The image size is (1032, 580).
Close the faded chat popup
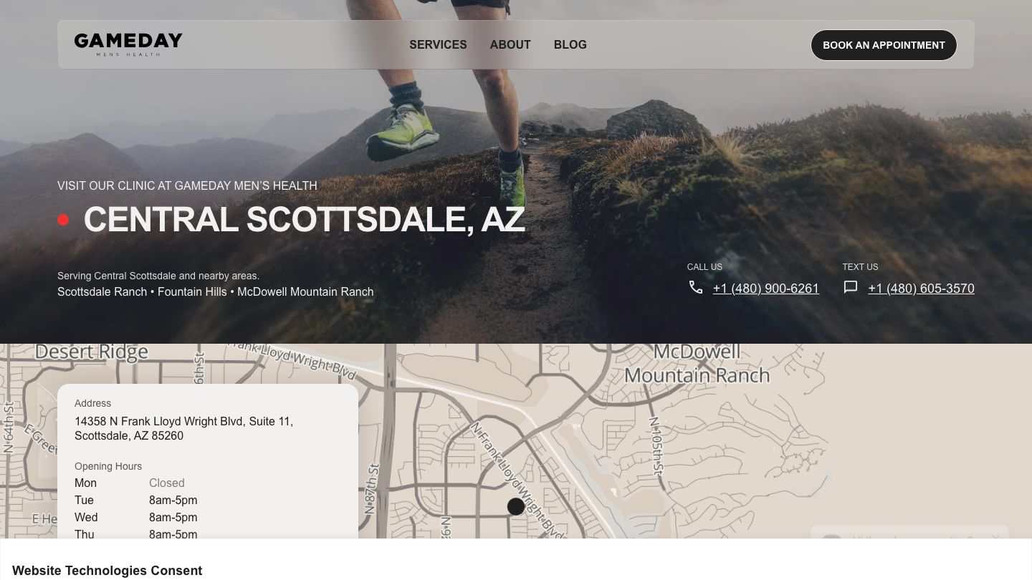tap(995, 538)
